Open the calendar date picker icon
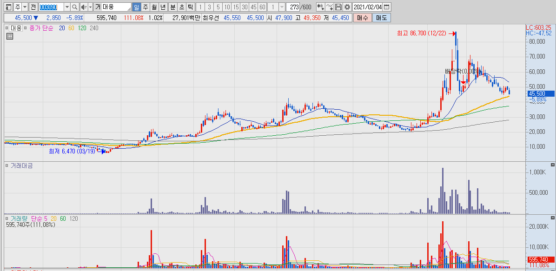Viewport: 556px width, 271px height. pos(386,7)
